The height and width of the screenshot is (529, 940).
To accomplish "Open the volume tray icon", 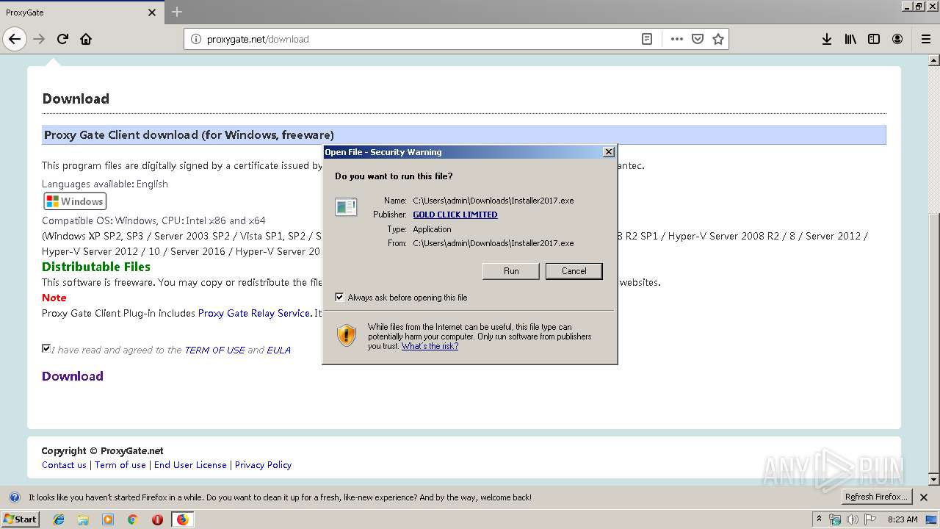I will coord(852,519).
